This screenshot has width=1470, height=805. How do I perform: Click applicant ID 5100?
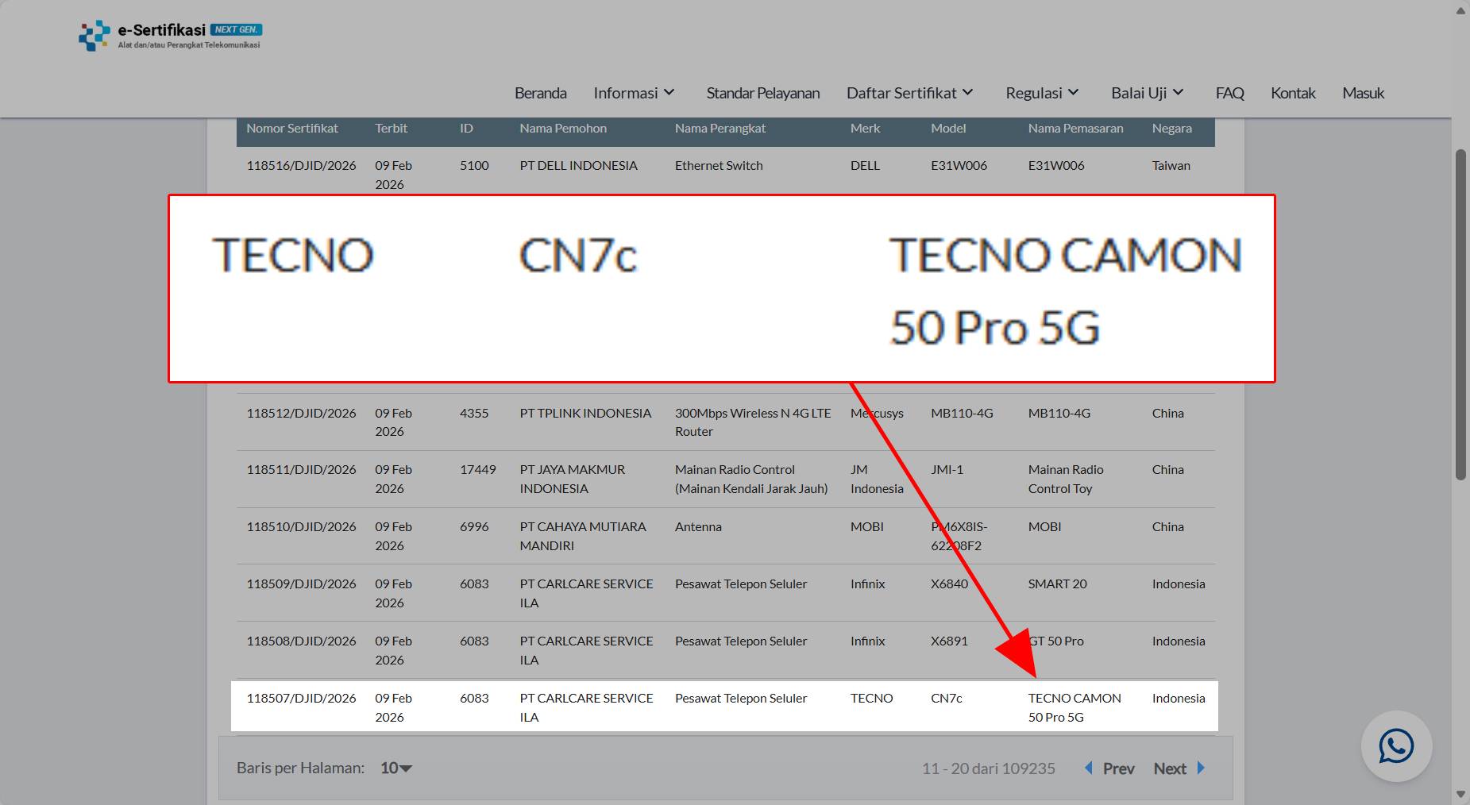click(x=474, y=165)
